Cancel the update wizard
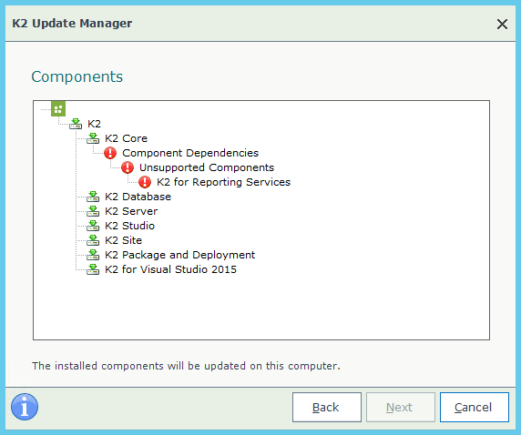Image resolution: width=521 pixels, height=435 pixels. tap(475, 407)
